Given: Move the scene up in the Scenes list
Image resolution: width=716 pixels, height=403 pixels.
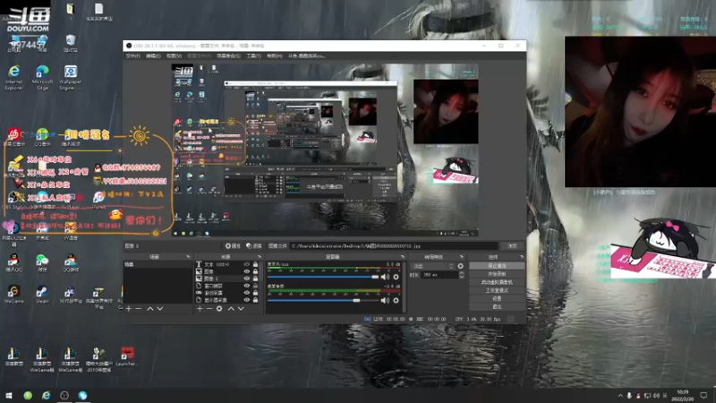Looking at the screenshot, I should click(x=150, y=309).
